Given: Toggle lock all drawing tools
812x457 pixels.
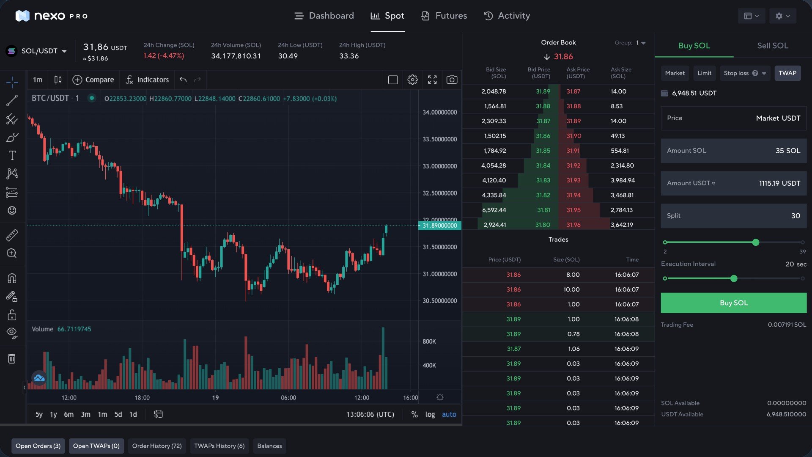Looking at the screenshot, I should 12,315.
